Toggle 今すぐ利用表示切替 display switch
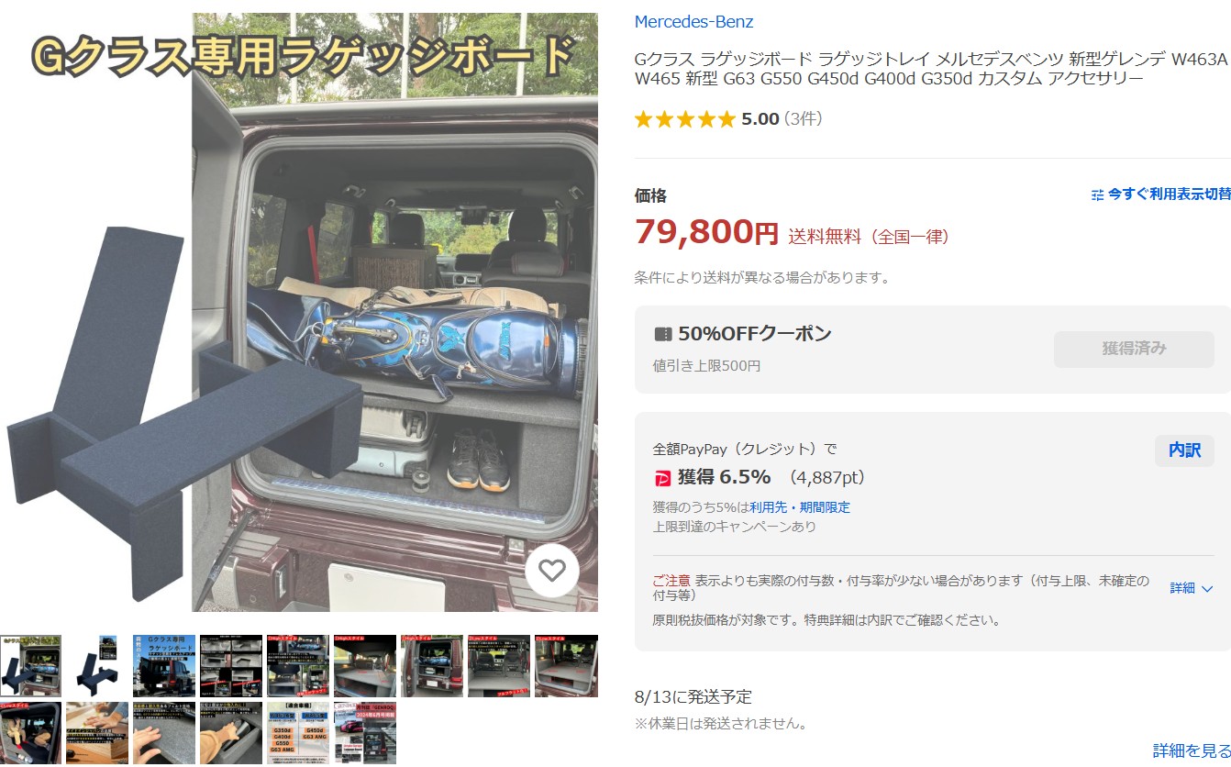 [1161, 195]
